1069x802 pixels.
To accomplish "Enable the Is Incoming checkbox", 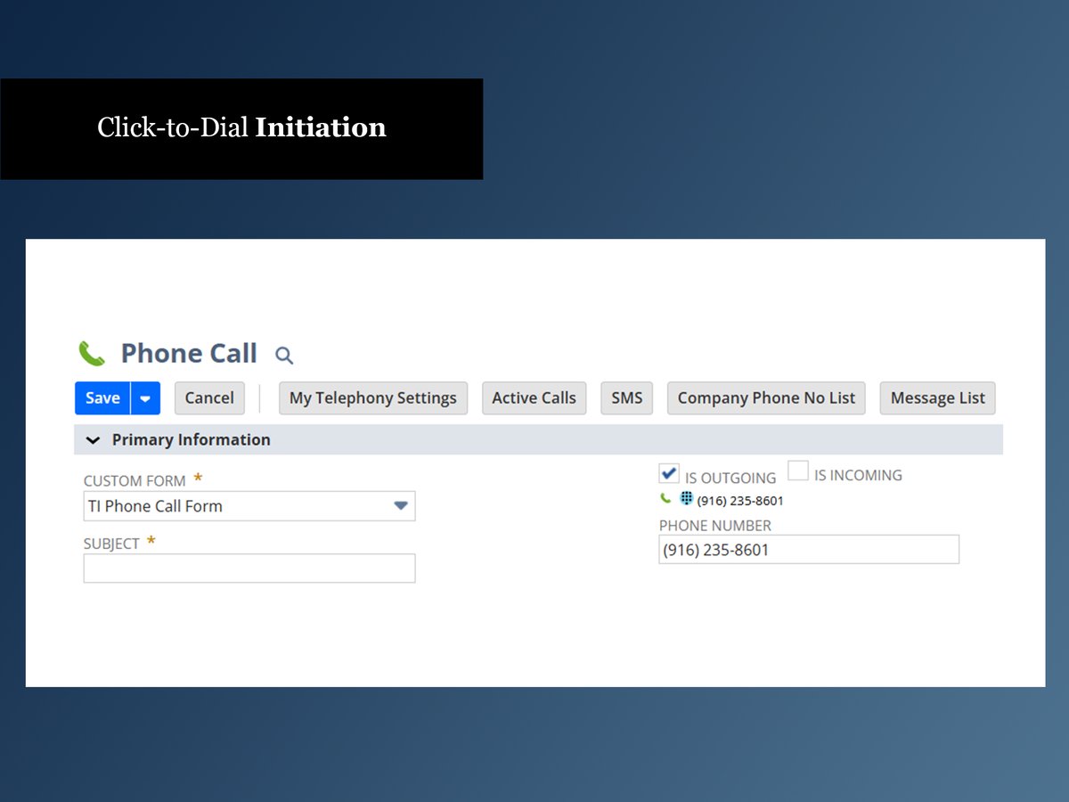I will (x=798, y=471).
